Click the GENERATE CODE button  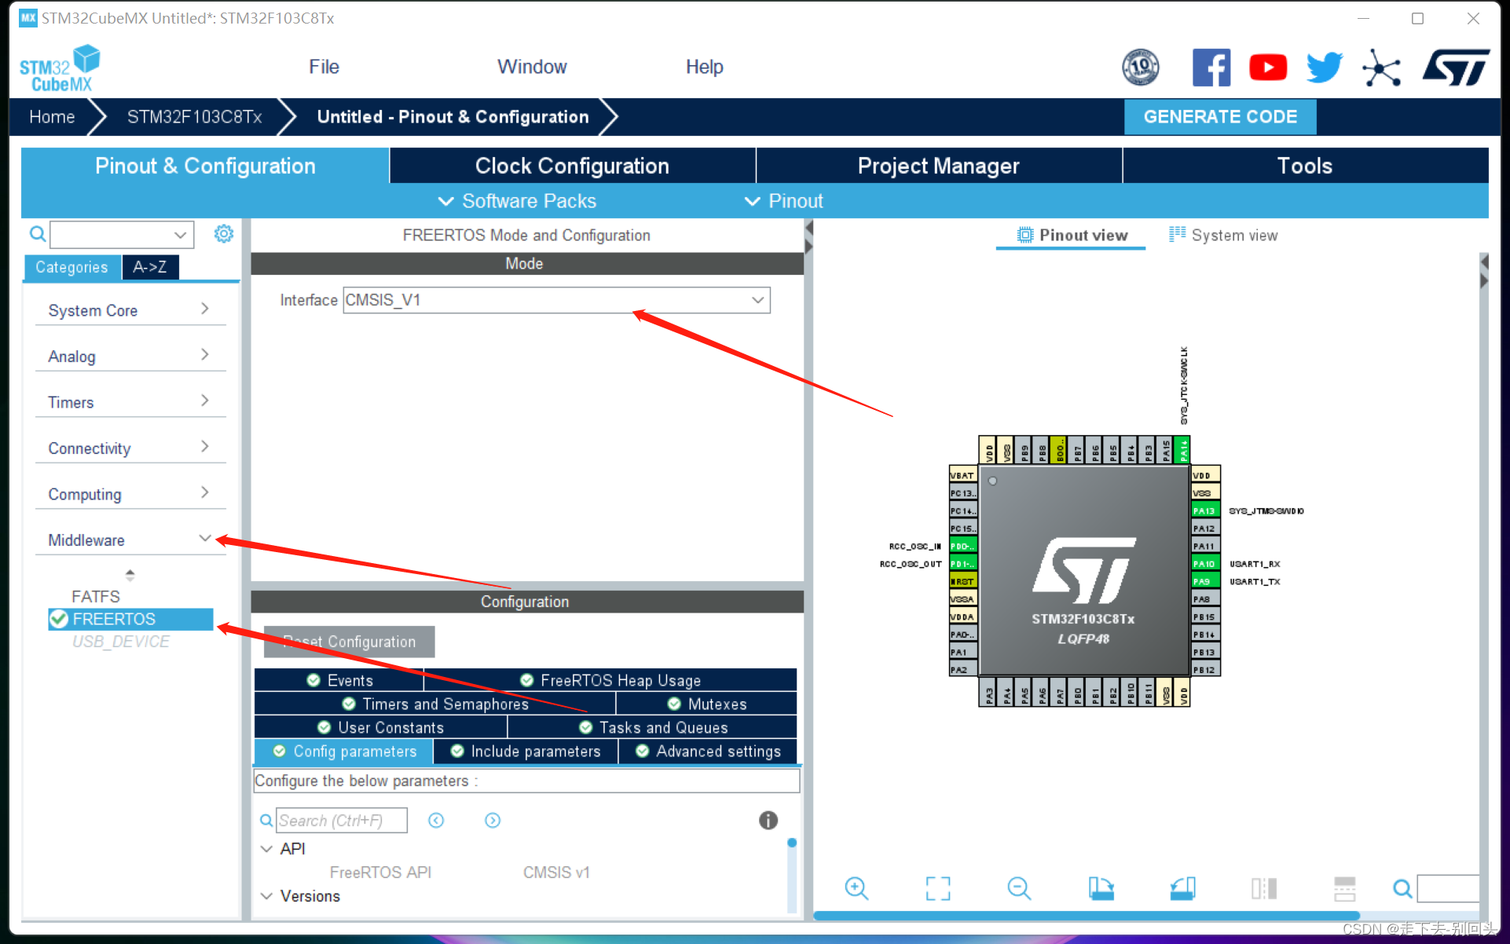pyautogui.click(x=1220, y=116)
